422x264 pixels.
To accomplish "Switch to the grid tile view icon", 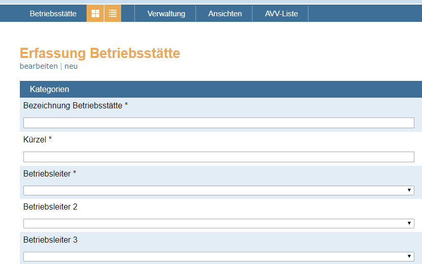I will [x=95, y=14].
